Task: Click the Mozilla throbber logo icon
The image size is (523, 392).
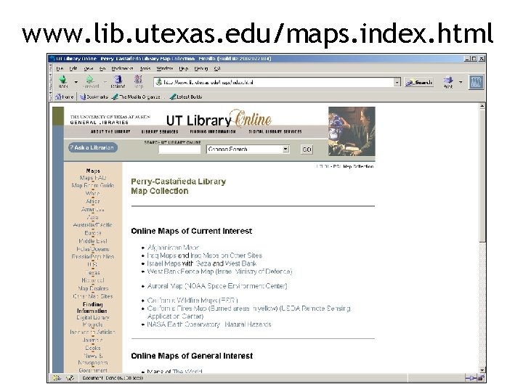Action: [x=476, y=82]
